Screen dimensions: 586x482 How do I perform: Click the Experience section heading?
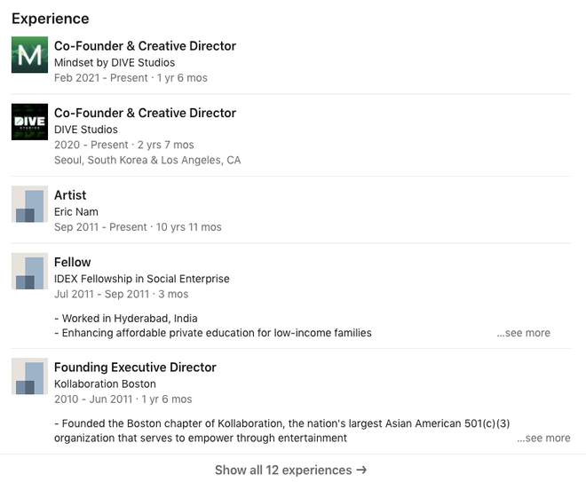[51, 19]
